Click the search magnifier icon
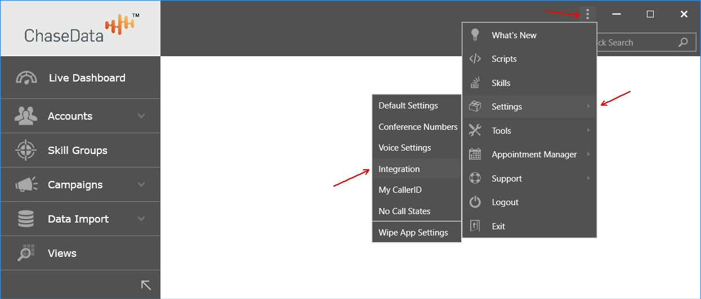This screenshot has height=299, width=701. 683,43
